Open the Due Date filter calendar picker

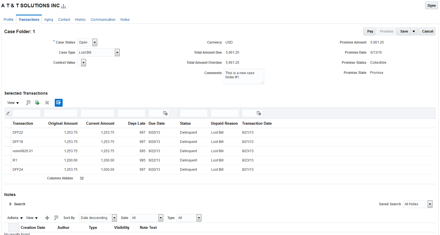click(x=165, y=113)
